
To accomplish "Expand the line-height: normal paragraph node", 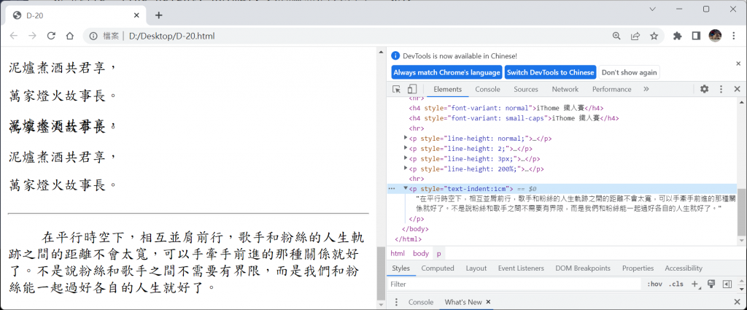I will (x=406, y=138).
